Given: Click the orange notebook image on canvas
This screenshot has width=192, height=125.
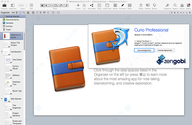Looking at the screenshot, I should coord(67,69).
